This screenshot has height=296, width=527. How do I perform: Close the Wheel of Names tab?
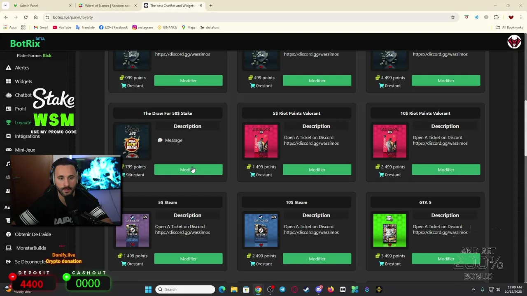[x=135, y=6]
